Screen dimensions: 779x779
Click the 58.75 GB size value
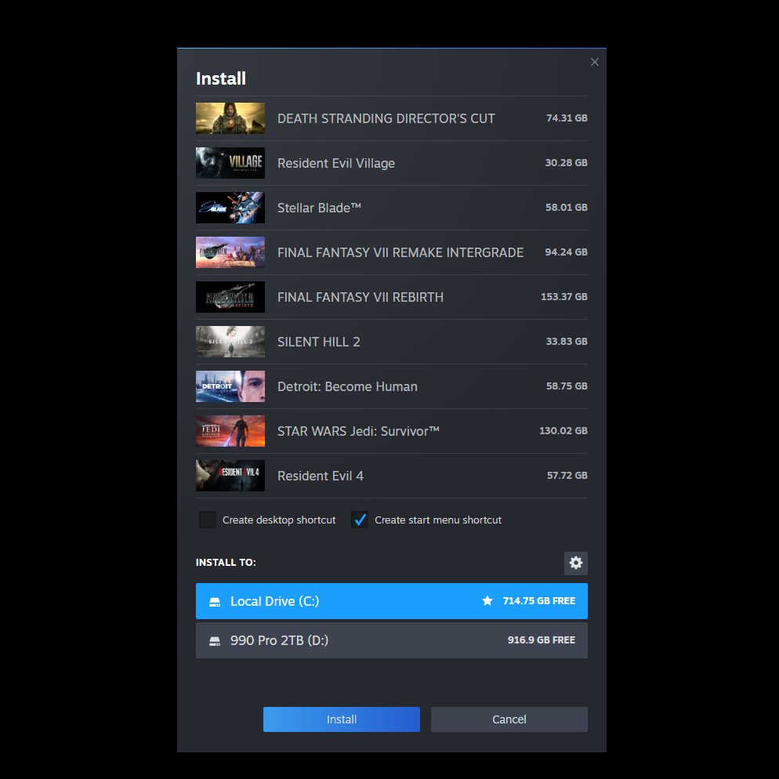click(x=567, y=386)
